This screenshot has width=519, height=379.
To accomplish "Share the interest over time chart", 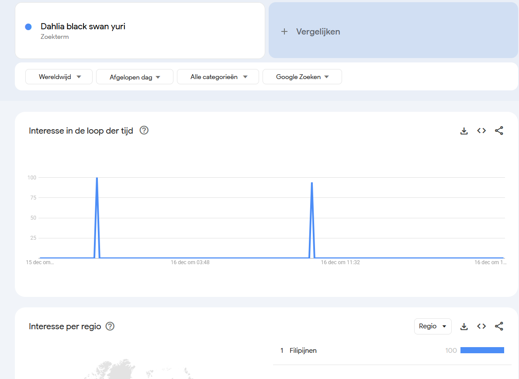I will point(499,131).
